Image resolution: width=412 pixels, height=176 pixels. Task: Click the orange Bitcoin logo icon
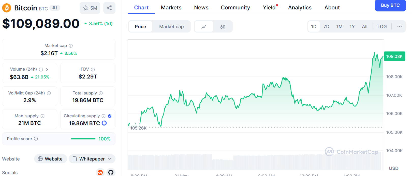click(7, 8)
